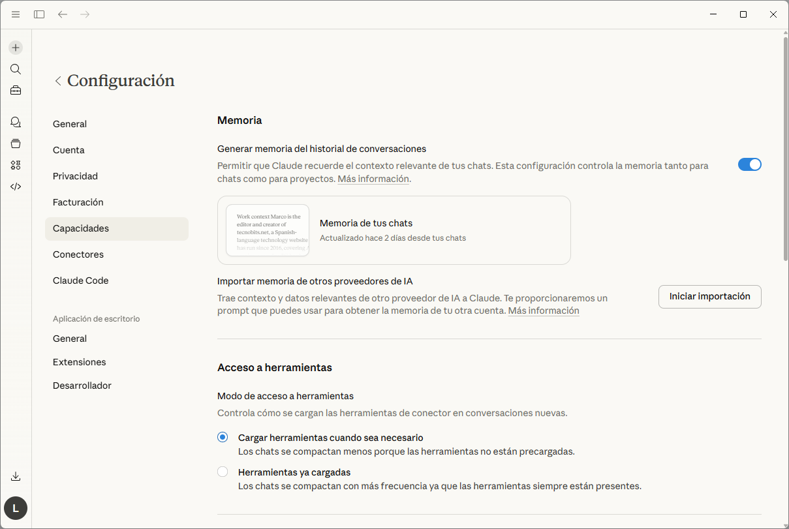
Task: Click the "Iniciar importación" button
Action: pyautogui.click(x=709, y=296)
